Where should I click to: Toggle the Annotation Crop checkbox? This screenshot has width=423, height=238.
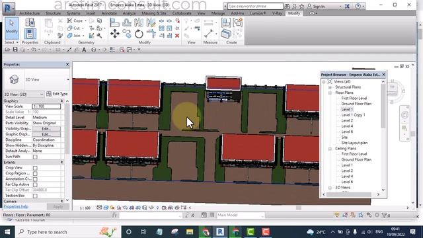point(35,179)
